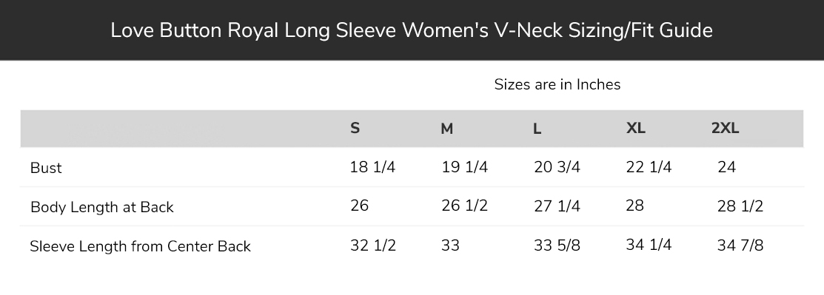Click the M size column header
This screenshot has height=295, width=824.
click(446, 129)
